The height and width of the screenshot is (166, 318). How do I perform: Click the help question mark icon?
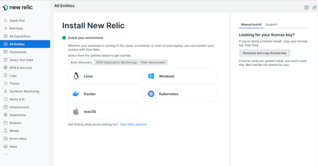(x=306, y=8)
